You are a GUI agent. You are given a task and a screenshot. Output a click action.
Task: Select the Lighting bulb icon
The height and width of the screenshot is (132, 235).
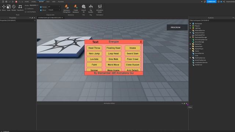coord(193,28)
